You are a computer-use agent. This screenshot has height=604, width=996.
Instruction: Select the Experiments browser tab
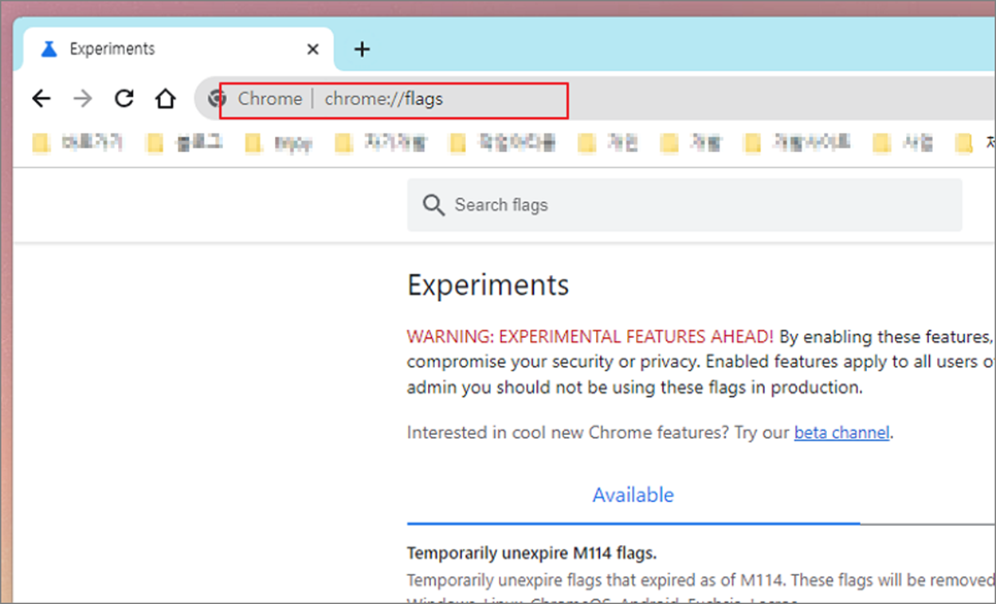[x=179, y=49]
